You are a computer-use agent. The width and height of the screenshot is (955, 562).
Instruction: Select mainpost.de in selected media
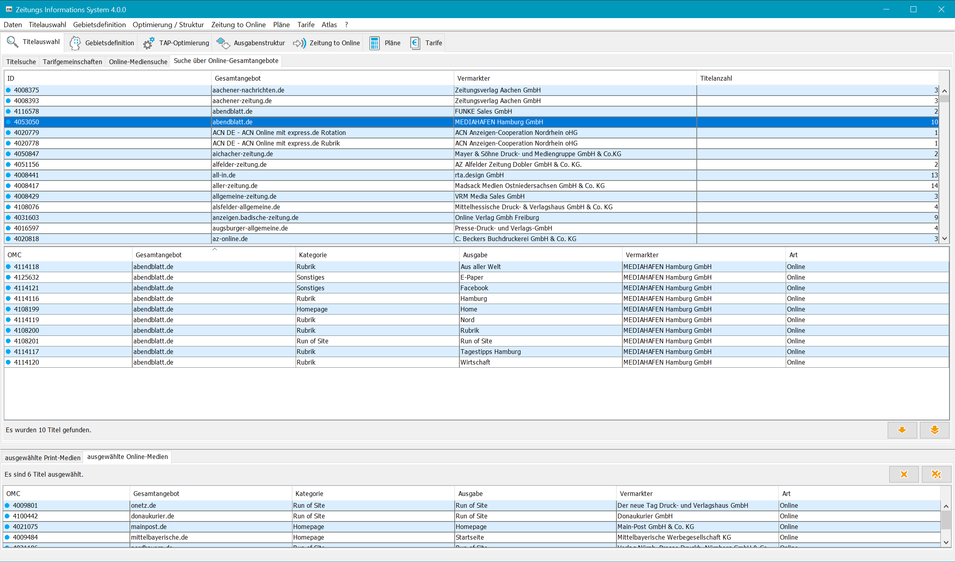point(472,527)
